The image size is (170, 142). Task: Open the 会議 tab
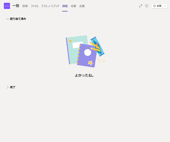coord(82,6)
